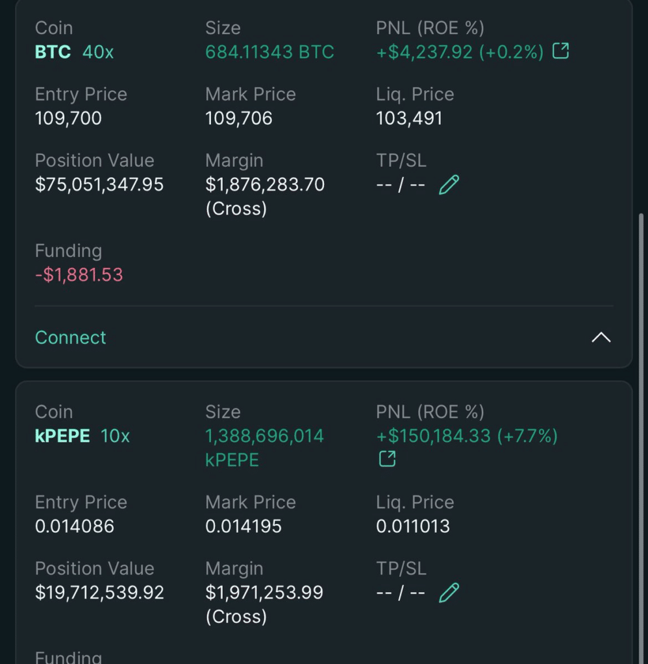
Task: Open share icon below kPEPE PNL
Action: (x=387, y=458)
